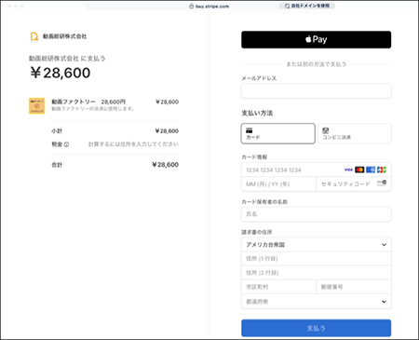Click the blue 支払う pay button

pos(316,328)
